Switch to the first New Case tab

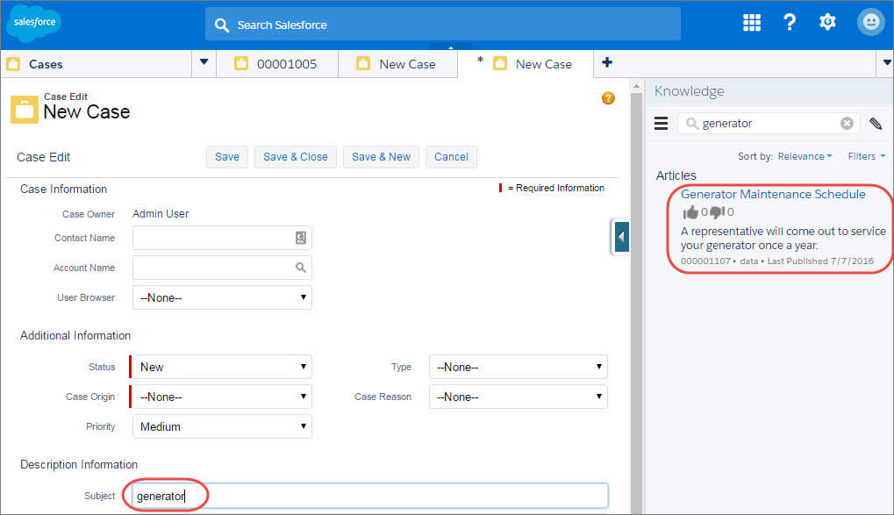pos(398,64)
